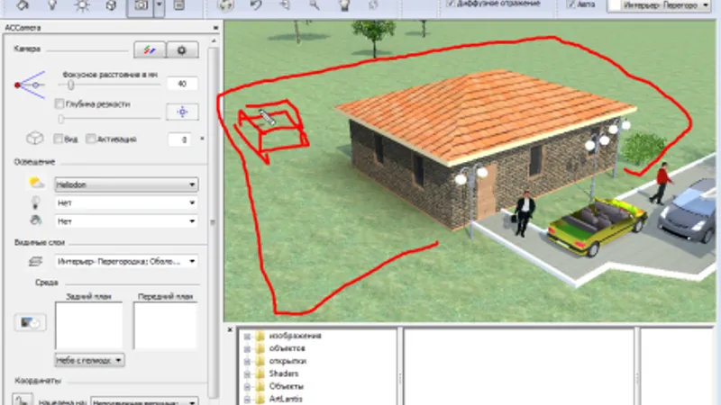
Task: Select the изображения folder in tree
Action: tap(295, 336)
